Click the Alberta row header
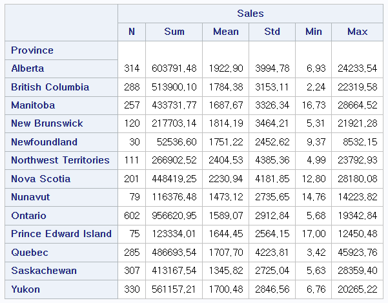The height and width of the screenshot is (303, 388). pyautogui.click(x=61, y=68)
